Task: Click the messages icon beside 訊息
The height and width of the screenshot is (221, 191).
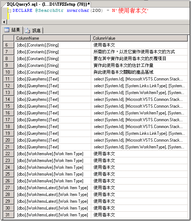Action: pyautogui.click(x=27, y=30)
